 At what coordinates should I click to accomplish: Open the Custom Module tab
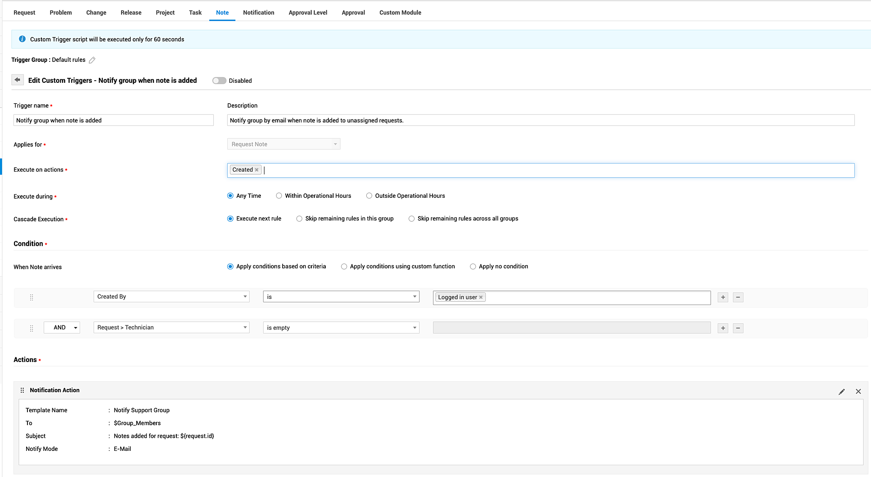(x=400, y=13)
